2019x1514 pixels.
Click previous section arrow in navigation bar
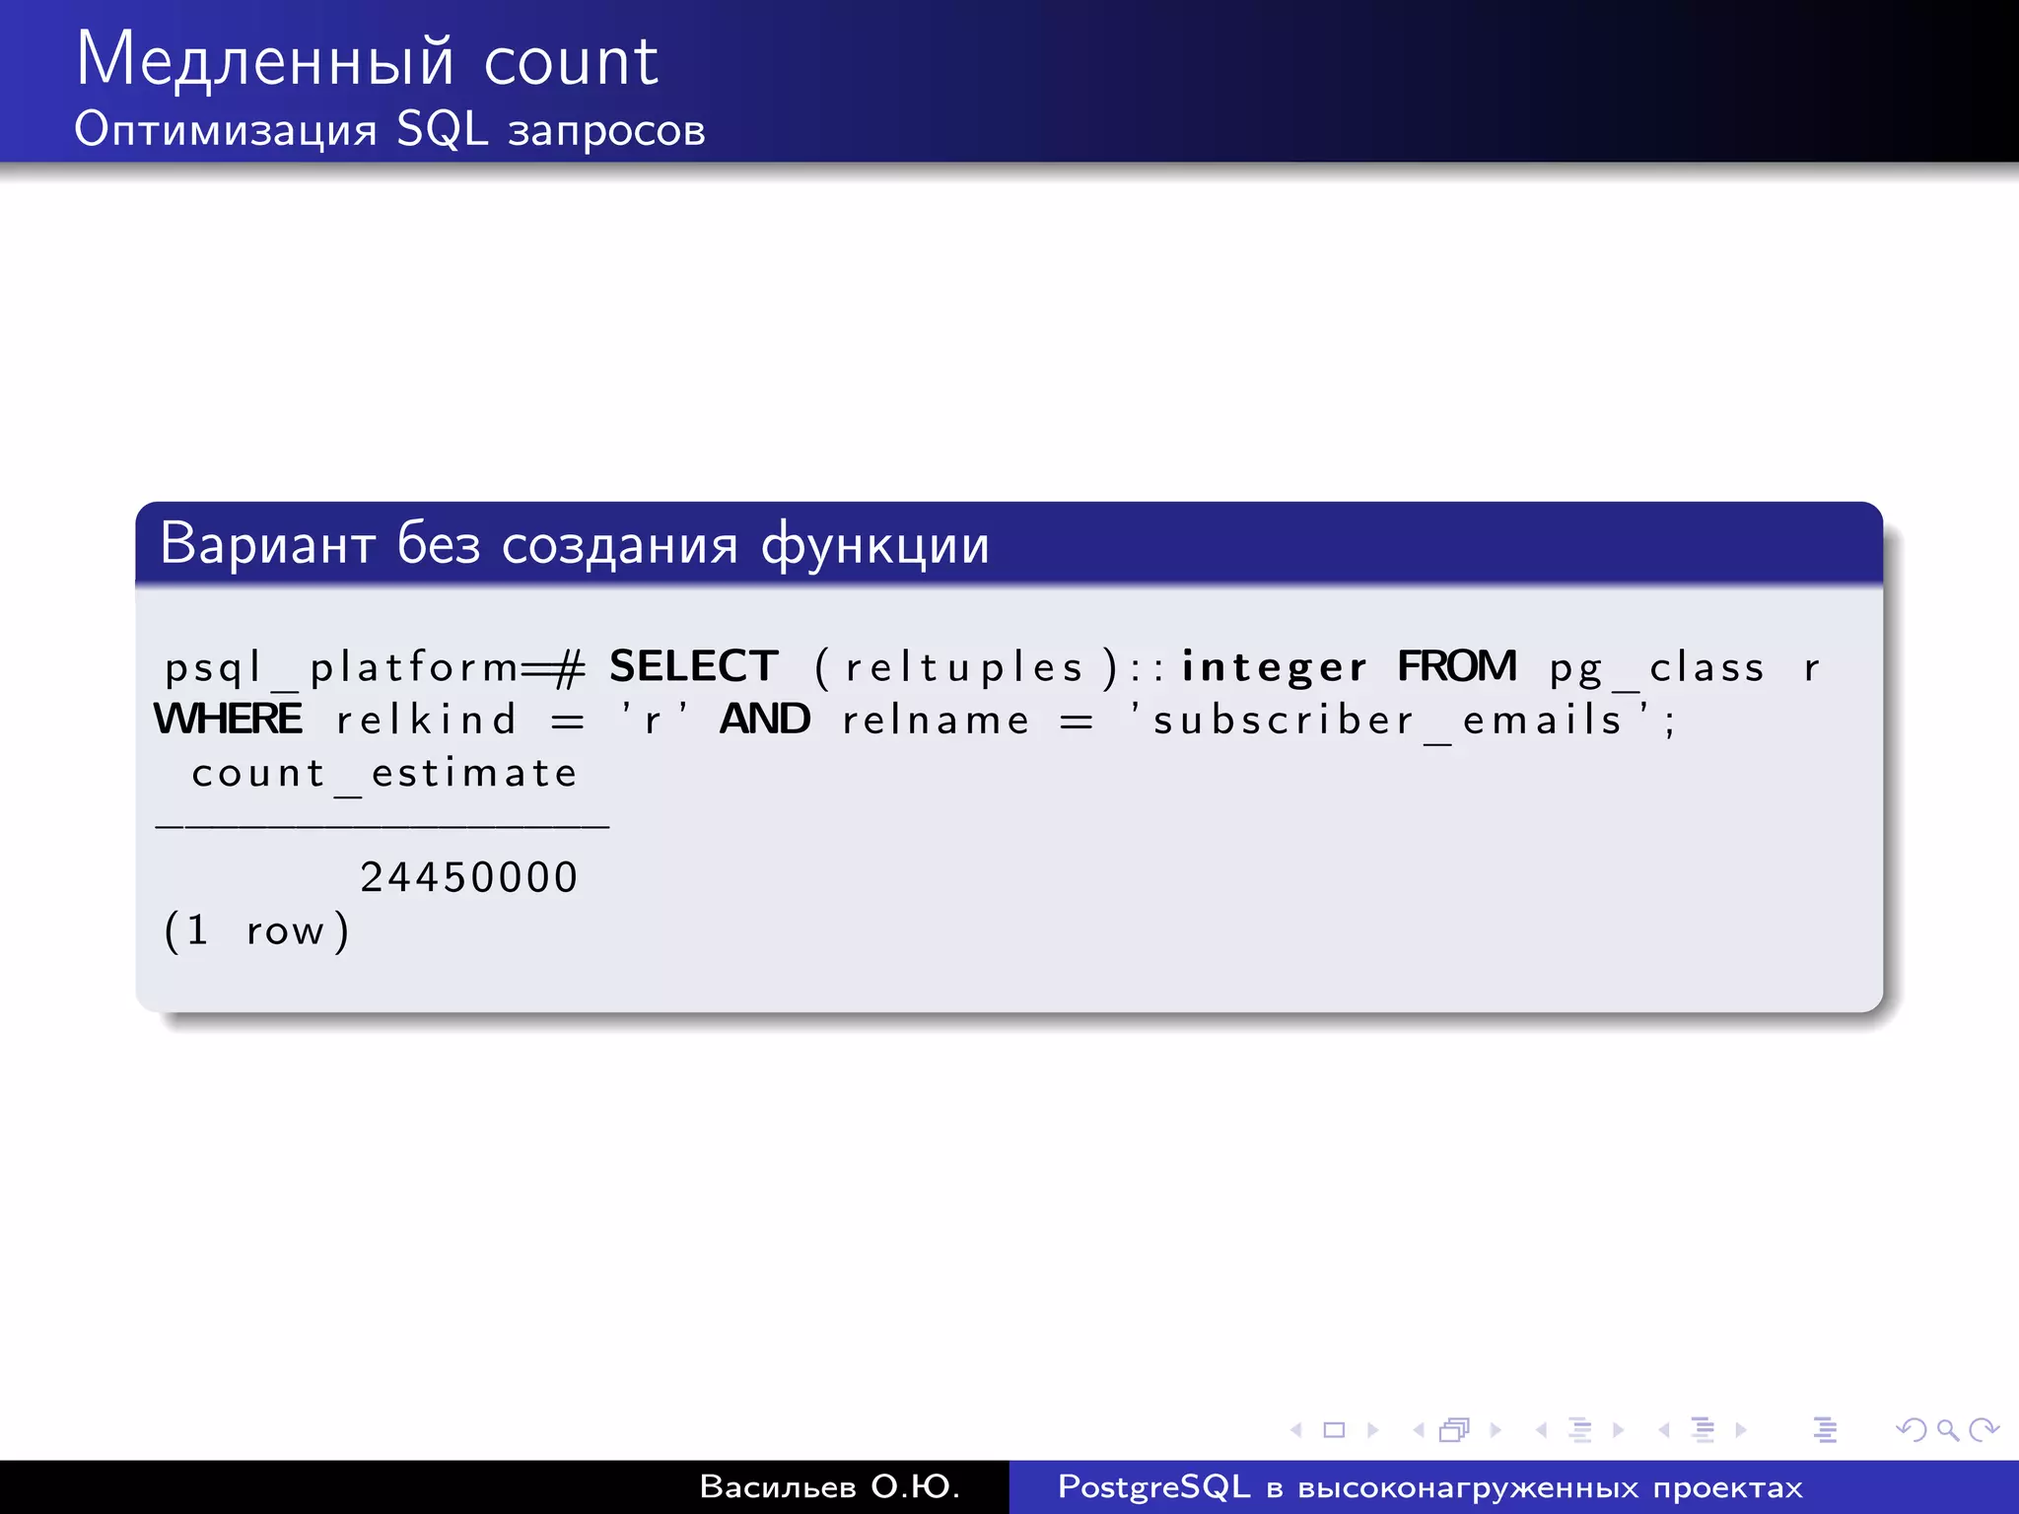pos(1664,1429)
